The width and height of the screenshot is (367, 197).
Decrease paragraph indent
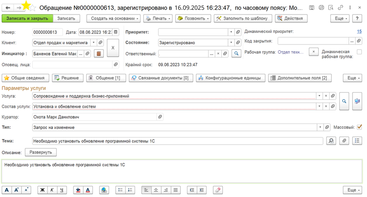(201, 190)
